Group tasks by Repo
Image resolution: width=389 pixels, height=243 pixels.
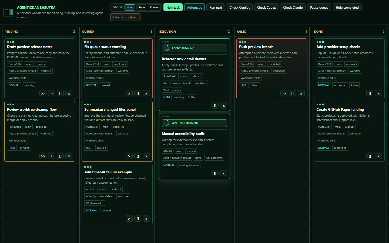(x=142, y=8)
